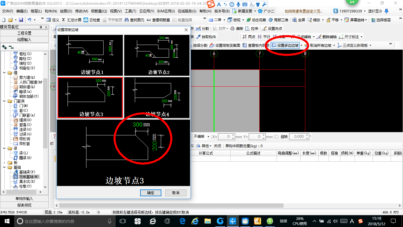Click 确定 button in slope dialog
Image resolution: width=403 pixels, height=227 pixels.
coord(151,193)
